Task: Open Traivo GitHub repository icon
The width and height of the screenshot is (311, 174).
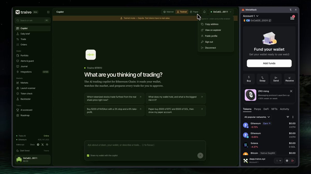Action: click(x=47, y=145)
